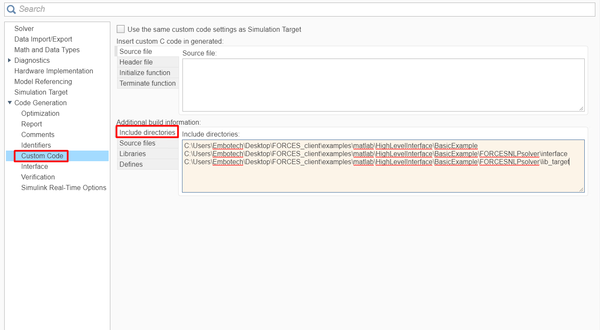
Task: Switch to Source files tab
Action: [137, 143]
